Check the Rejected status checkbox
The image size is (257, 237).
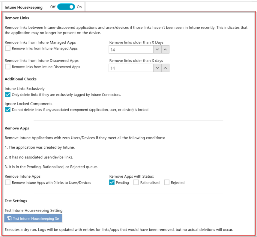167,182
